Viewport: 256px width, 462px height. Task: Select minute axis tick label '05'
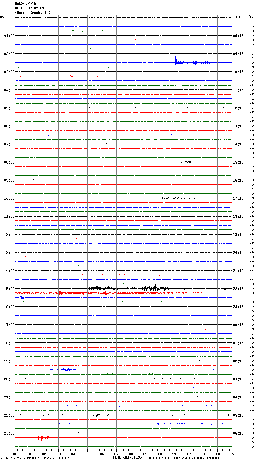tap(87, 454)
